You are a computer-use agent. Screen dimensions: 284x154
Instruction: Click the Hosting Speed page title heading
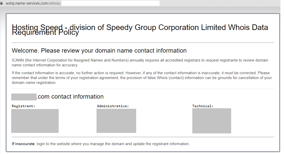pyautogui.click(x=140, y=27)
